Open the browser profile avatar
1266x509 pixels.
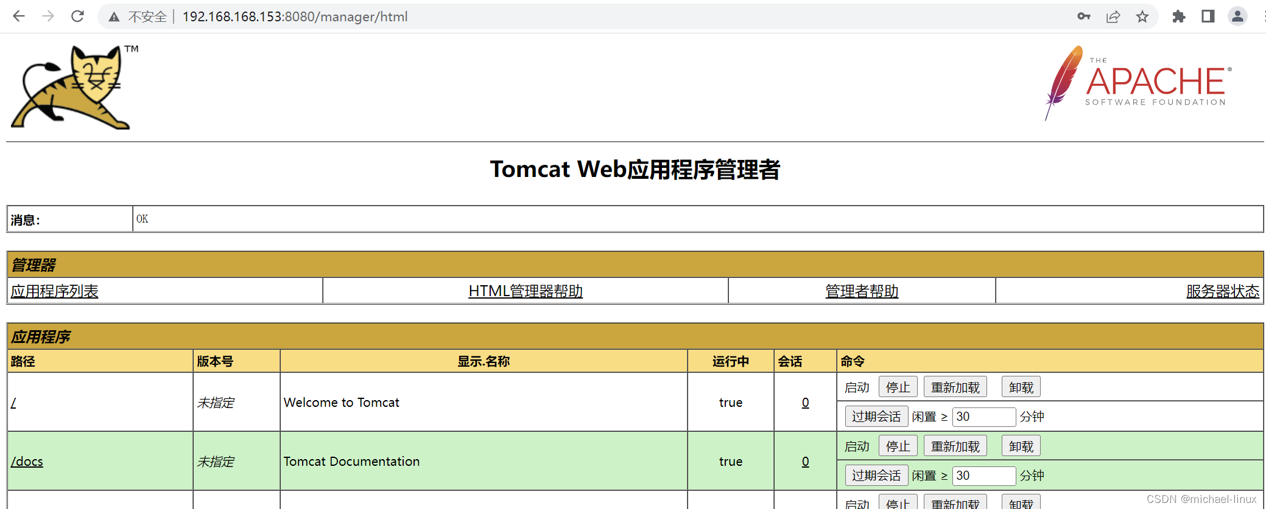(x=1237, y=16)
